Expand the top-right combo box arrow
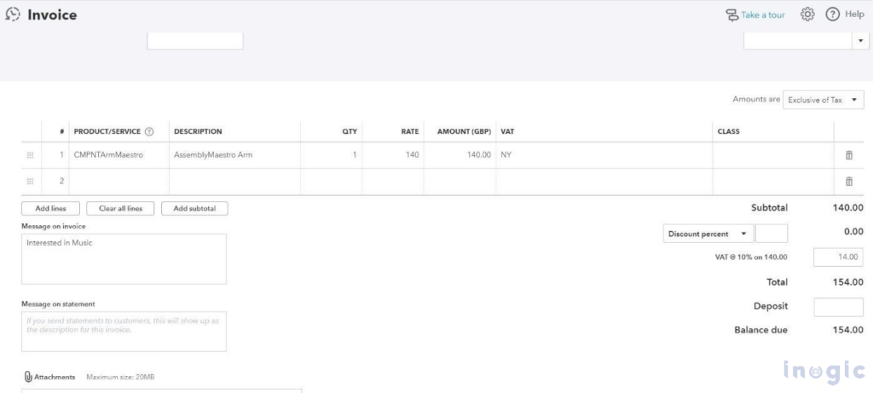 click(861, 41)
